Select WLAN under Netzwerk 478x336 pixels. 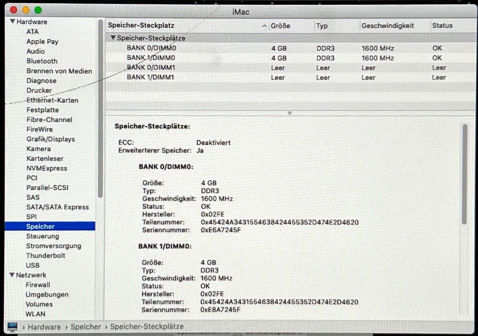click(35, 314)
